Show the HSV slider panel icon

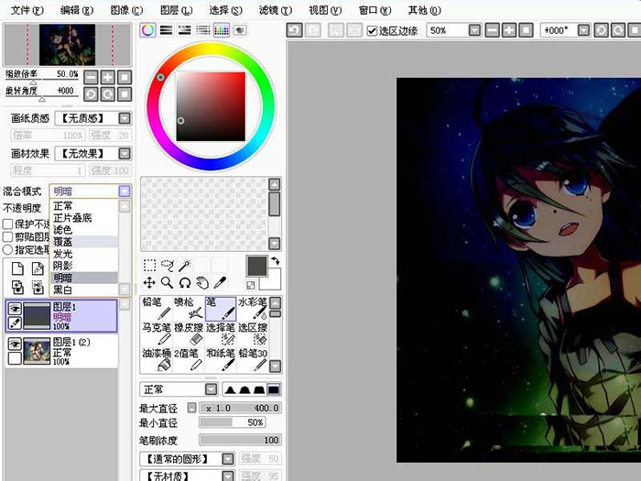[184, 30]
